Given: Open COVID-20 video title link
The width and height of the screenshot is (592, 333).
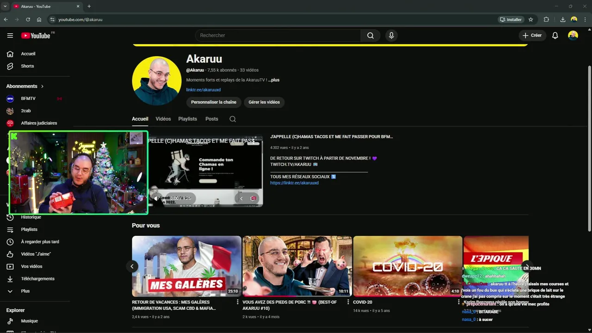Looking at the screenshot, I should coord(363,302).
